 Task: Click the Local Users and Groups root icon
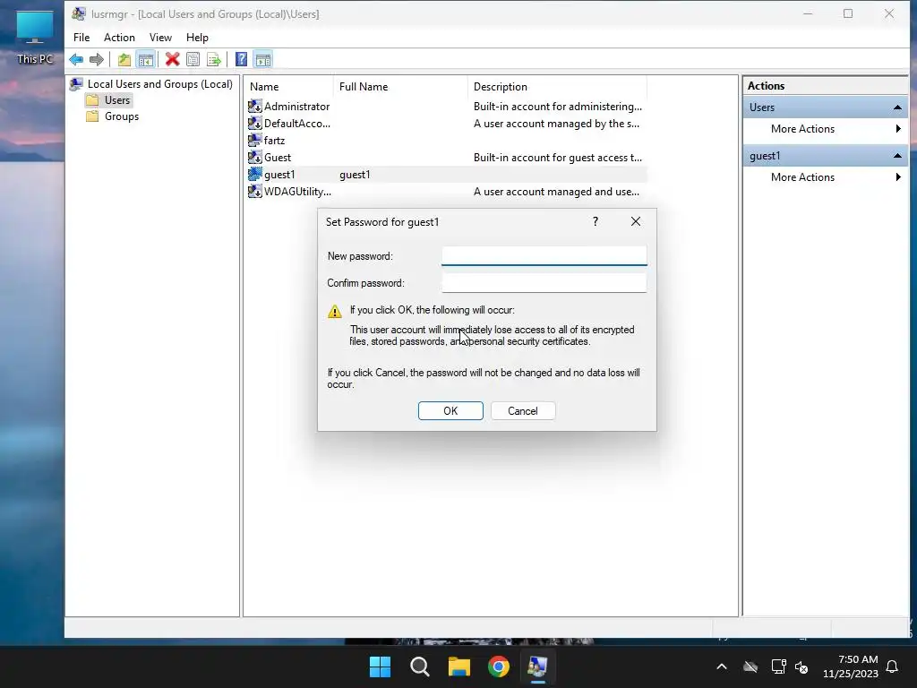pyautogui.click(x=76, y=84)
